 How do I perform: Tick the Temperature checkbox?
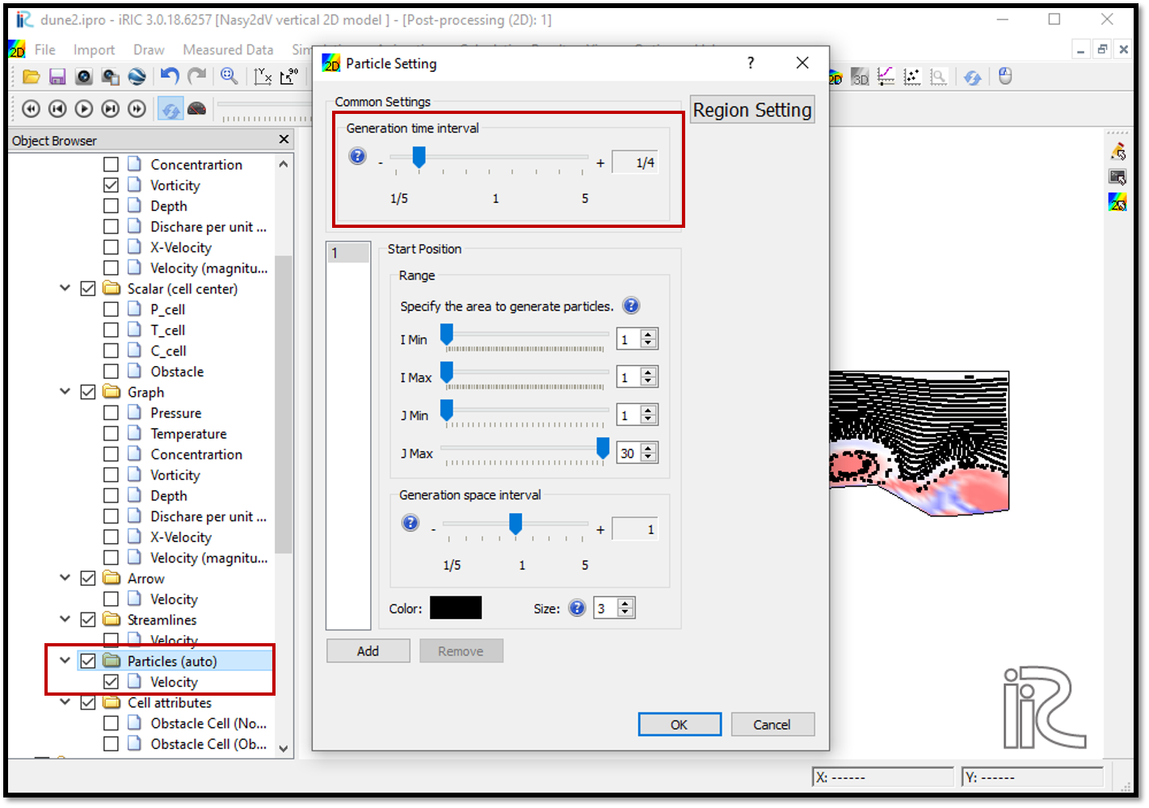(111, 434)
